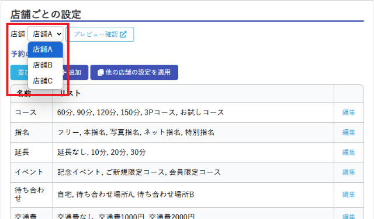Open 編集 for the イベント row

[348, 172]
